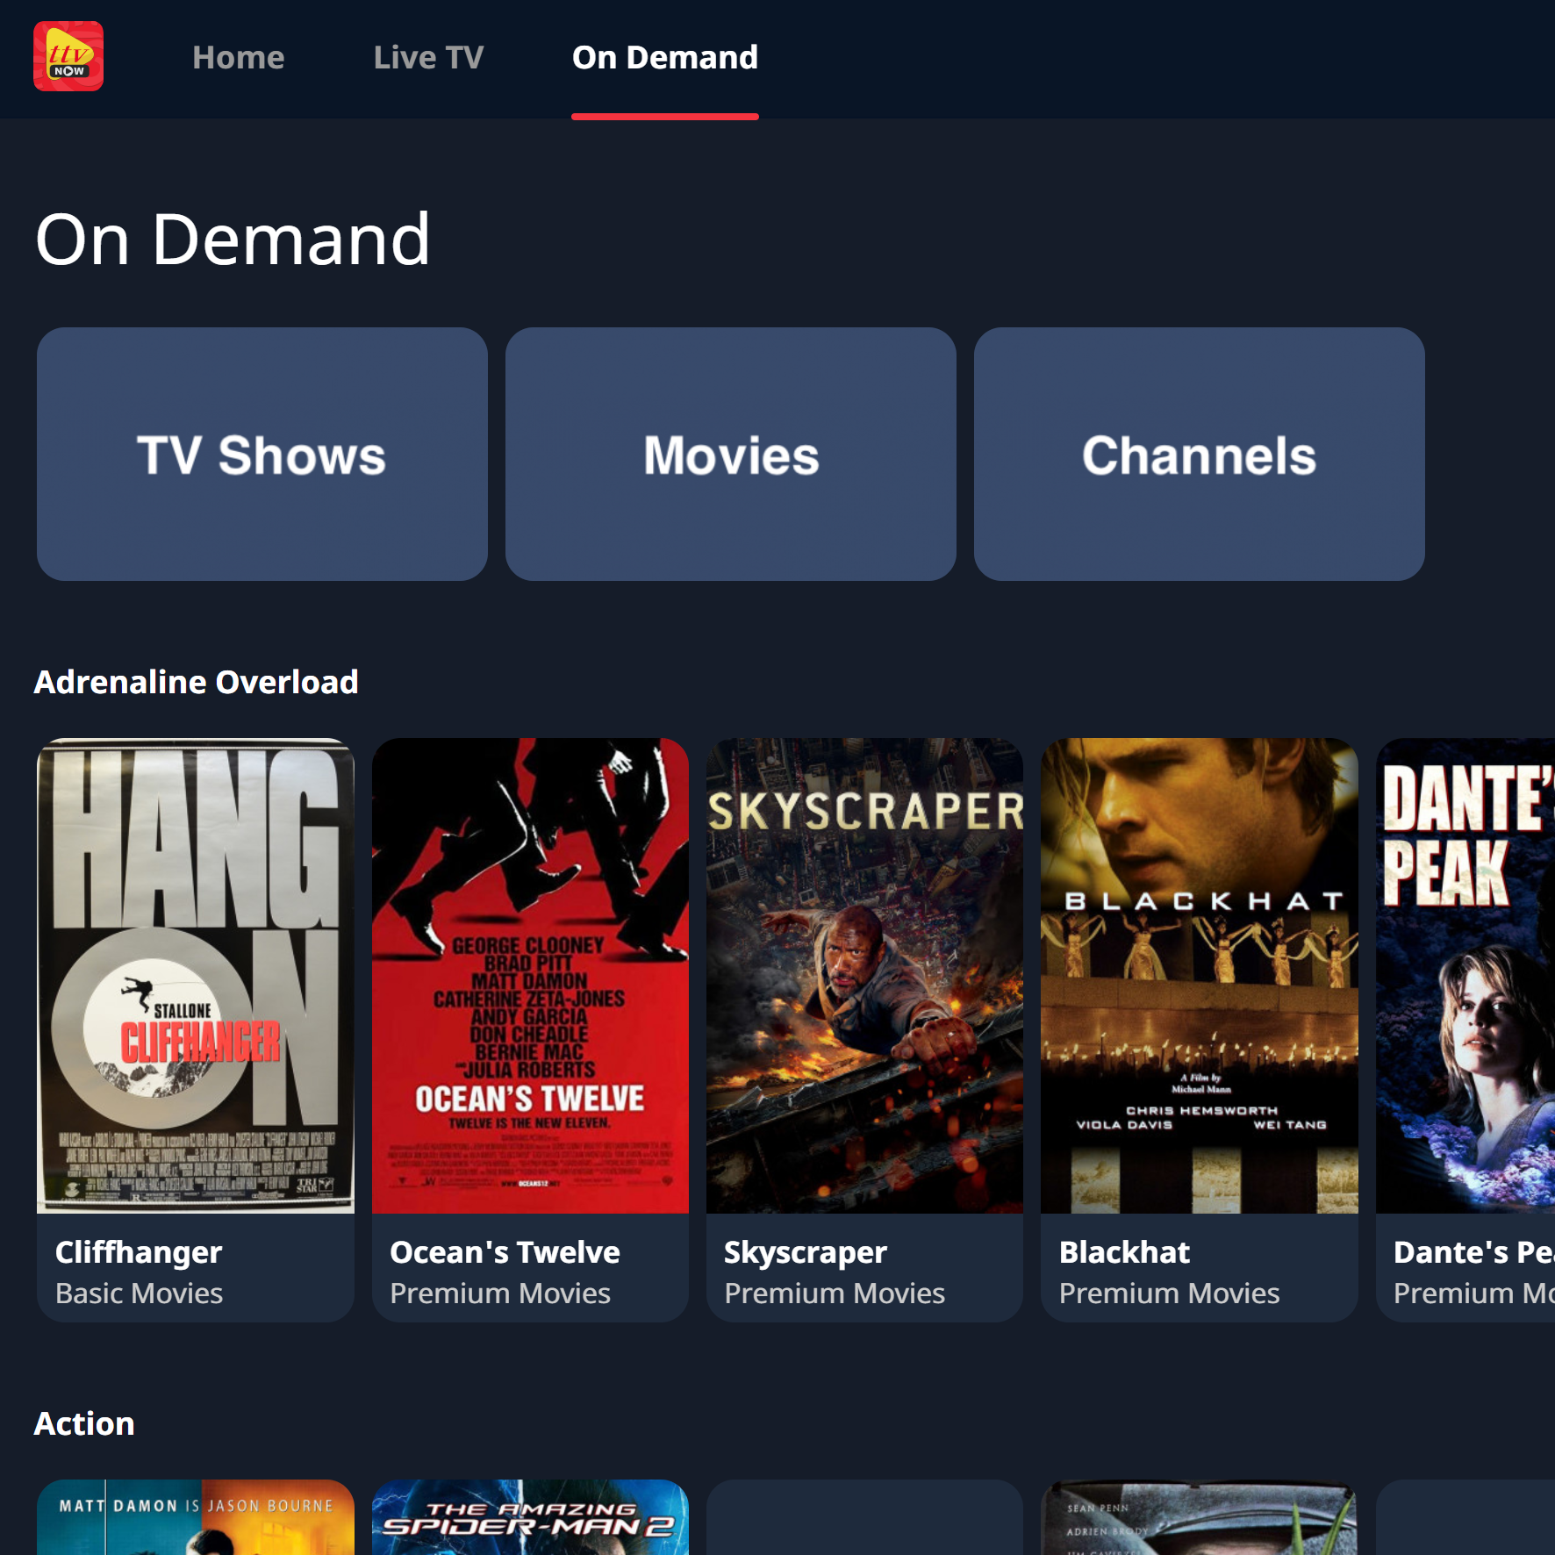Click the Cliffhanger title text
The width and height of the screenshot is (1555, 1555).
[x=139, y=1252]
